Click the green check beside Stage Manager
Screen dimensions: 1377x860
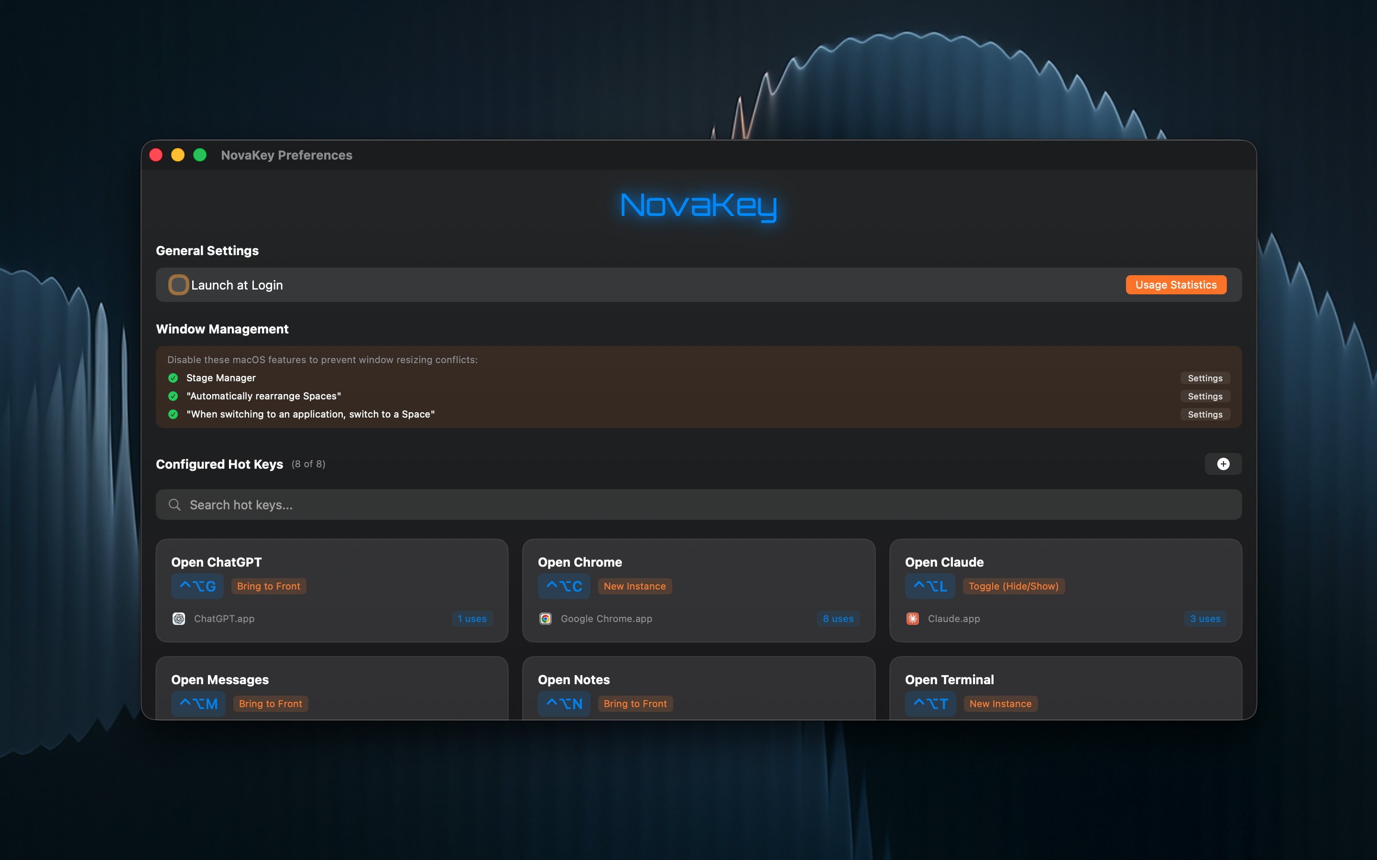pyautogui.click(x=173, y=378)
